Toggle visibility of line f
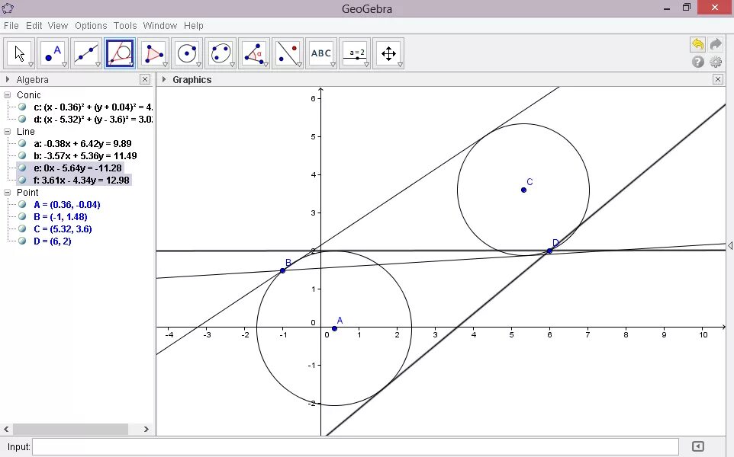Viewport: 734px width, 457px height. (x=22, y=180)
